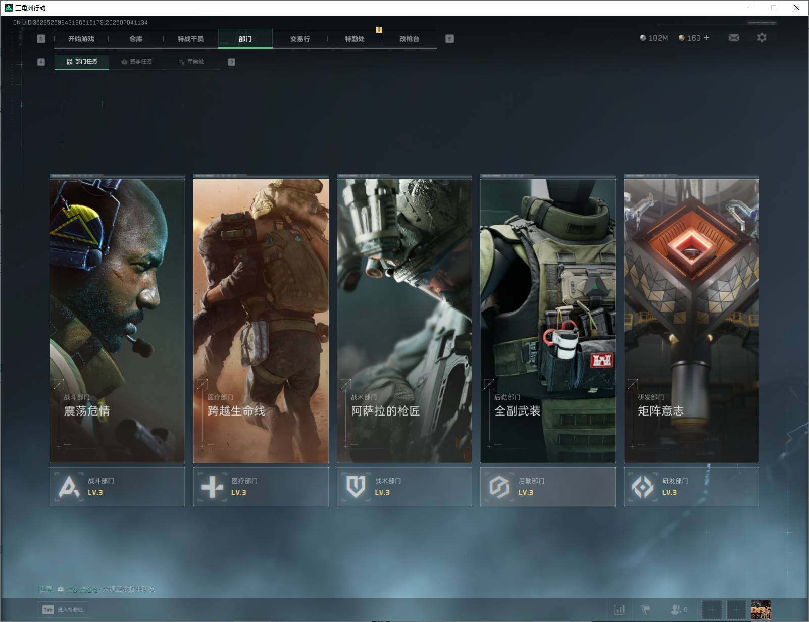The height and width of the screenshot is (622, 809).
Task: Click the 研发部门 LV.3 panel
Action: click(x=691, y=487)
